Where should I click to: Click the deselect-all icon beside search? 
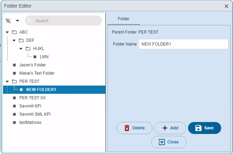(x=8, y=21)
